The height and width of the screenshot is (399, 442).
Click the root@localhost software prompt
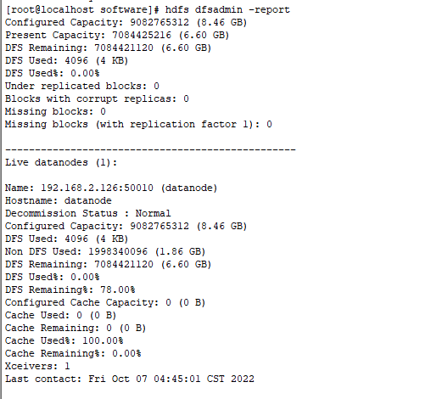[x=82, y=9]
